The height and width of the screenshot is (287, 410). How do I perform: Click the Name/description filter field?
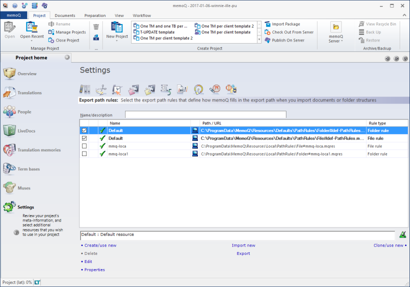[206, 115]
